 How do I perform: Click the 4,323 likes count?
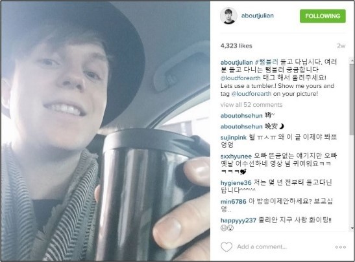pyautogui.click(x=236, y=46)
